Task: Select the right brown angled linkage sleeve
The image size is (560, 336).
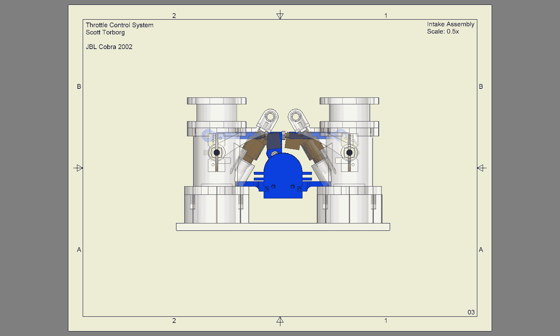Action: coord(312,148)
